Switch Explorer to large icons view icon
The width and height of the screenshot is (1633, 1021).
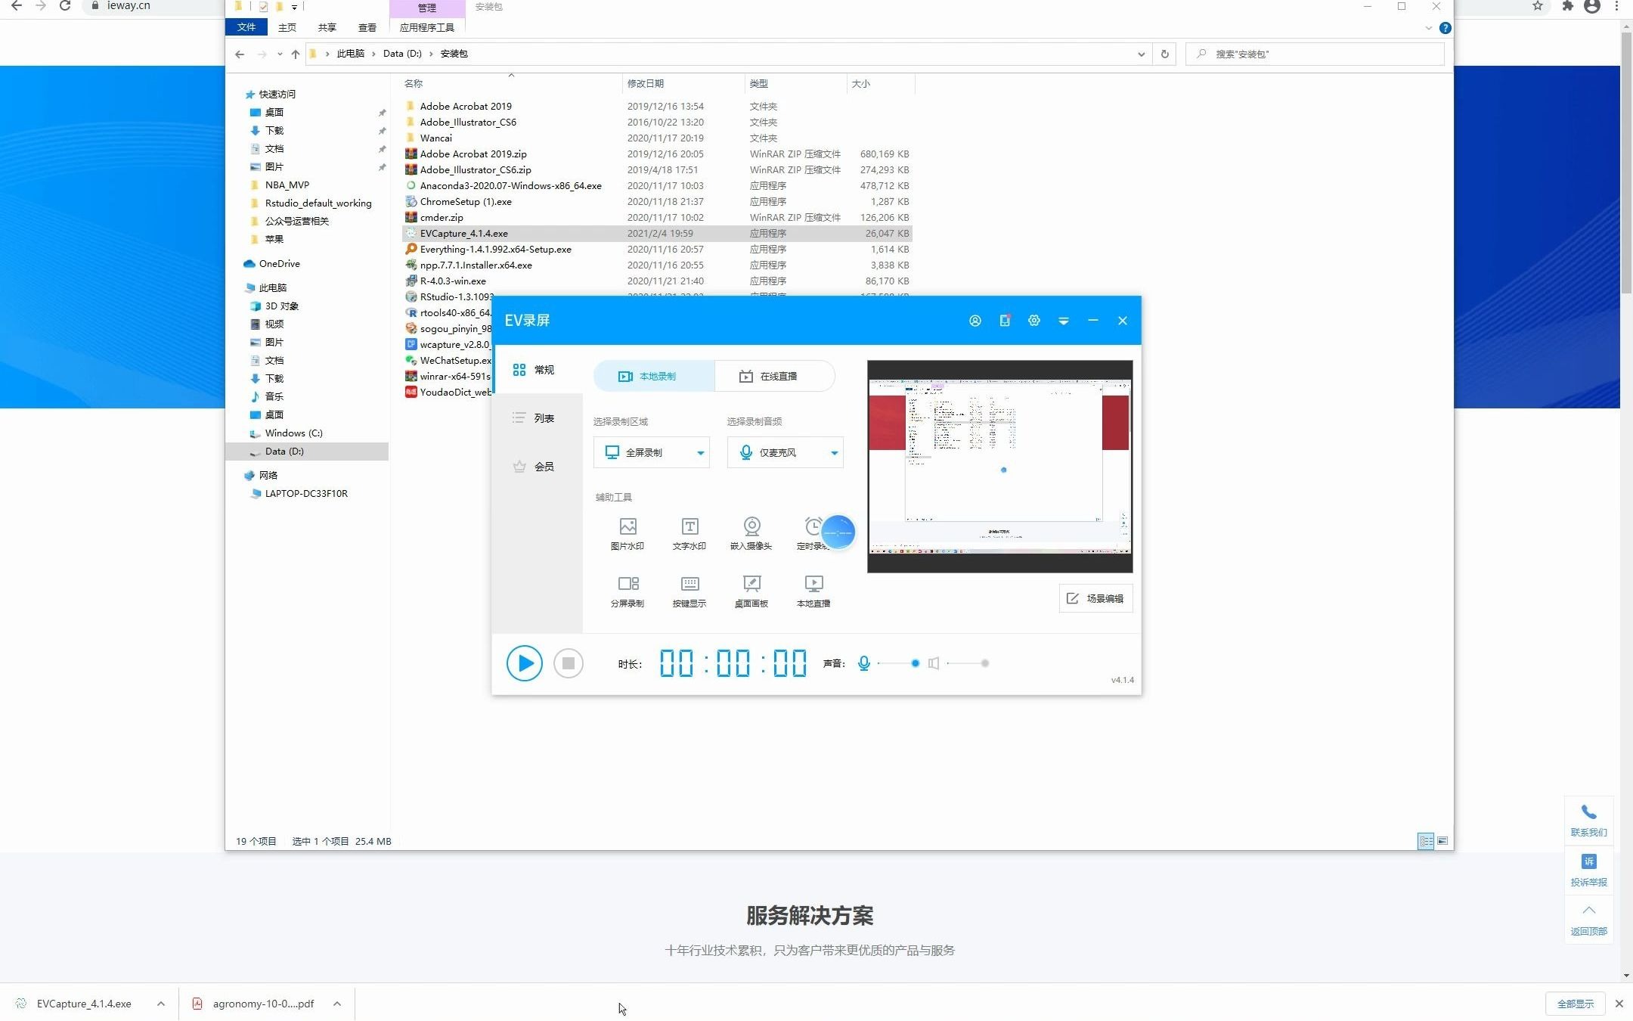click(1442, 841)
